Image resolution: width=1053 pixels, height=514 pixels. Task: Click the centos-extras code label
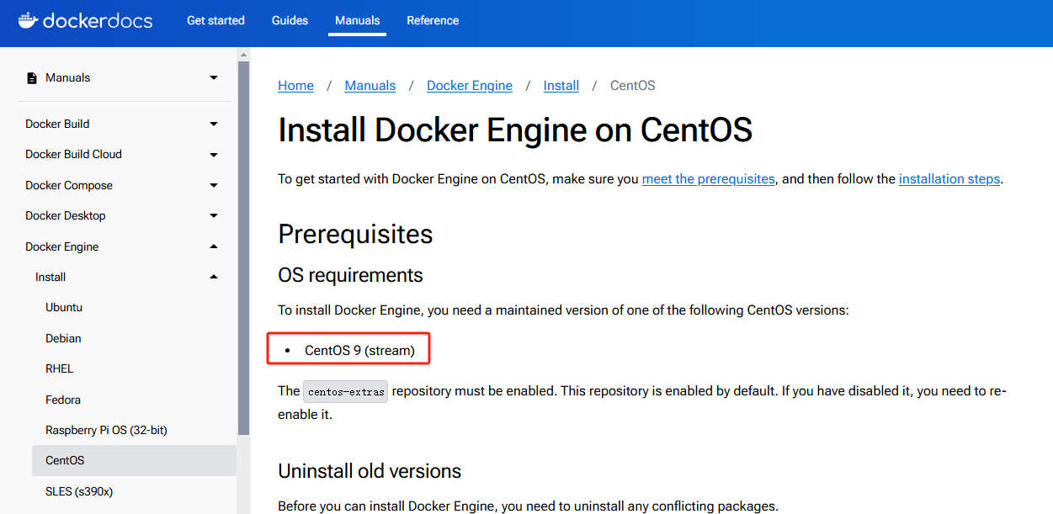coord(346,392)
